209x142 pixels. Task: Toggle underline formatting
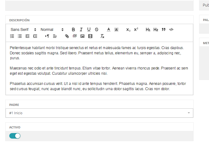pyautogui.click(x=89, y=30)
